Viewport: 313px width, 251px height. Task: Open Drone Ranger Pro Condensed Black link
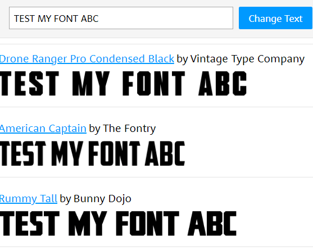pyautogui.click(x=87, y=59)
